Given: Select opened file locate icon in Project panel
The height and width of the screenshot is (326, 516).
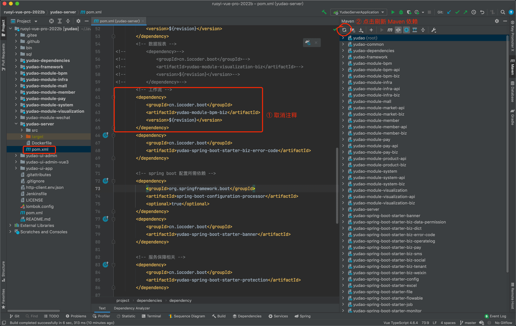Looking at the screenshot, I should [51, 21].
